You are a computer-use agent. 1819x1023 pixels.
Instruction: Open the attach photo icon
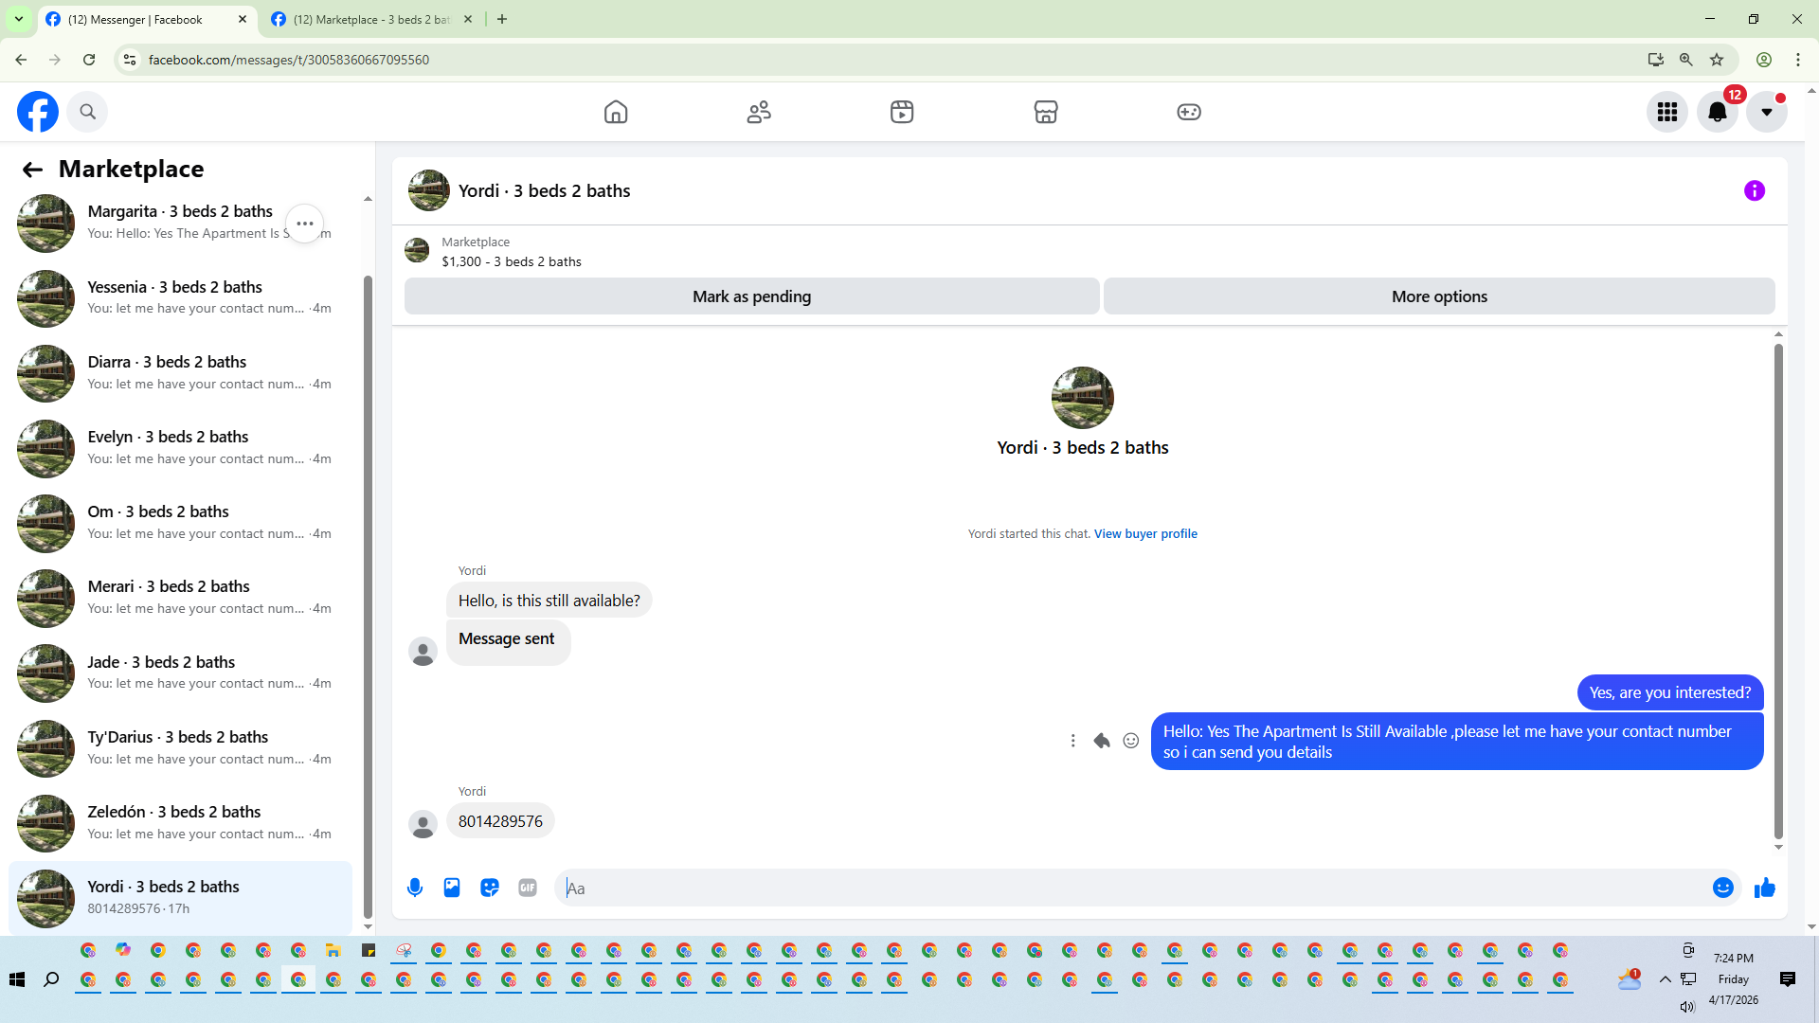pyautogui.click(x=452, y=888)
